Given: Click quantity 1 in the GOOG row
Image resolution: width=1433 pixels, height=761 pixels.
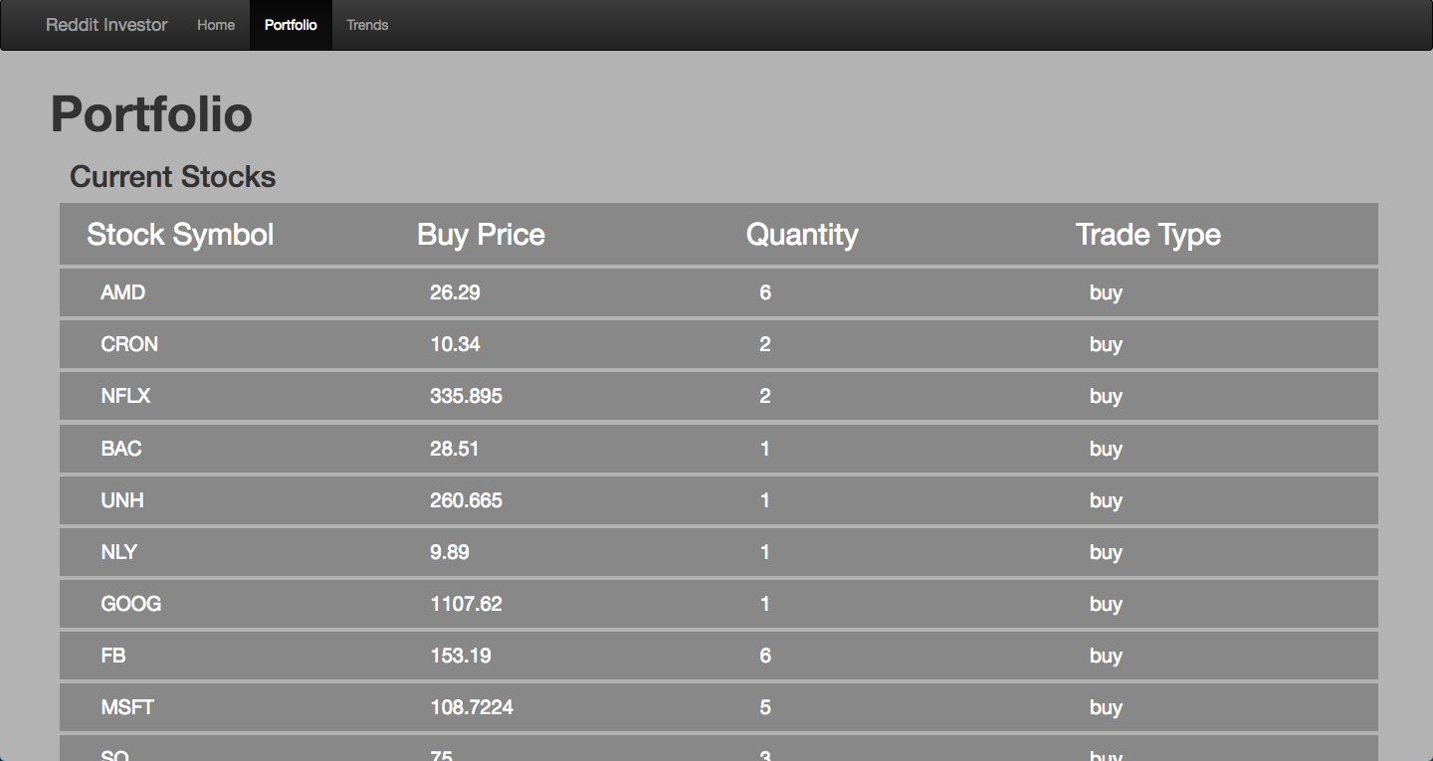Looking at the screenshot, I should 765,604.
